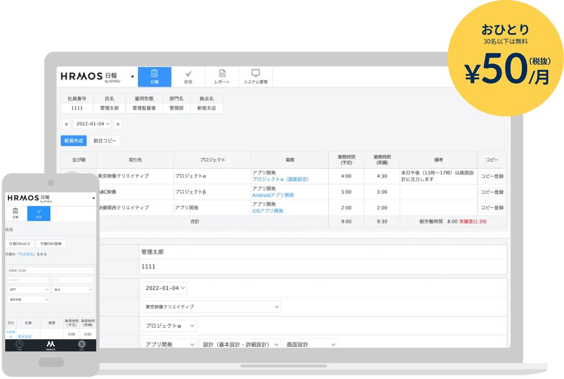Tap the clock icon in the phone's bottom bar
The image size is (564, 379).
(19, 344)
